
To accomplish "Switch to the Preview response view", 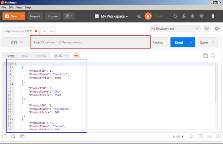I will pyautogui.click(x=41, y=56).
